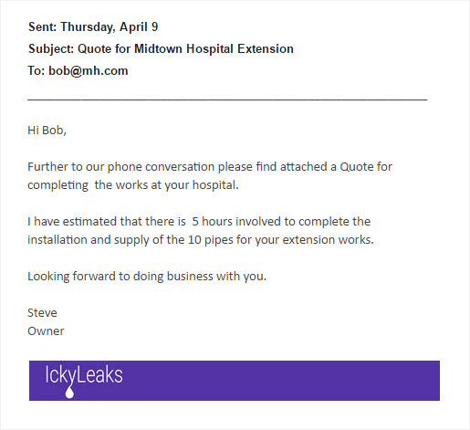Image resolution: width=470 pixels, height=430 pixels.
Task: Click the bob@mh.com email address
Action: pos(89,71)
